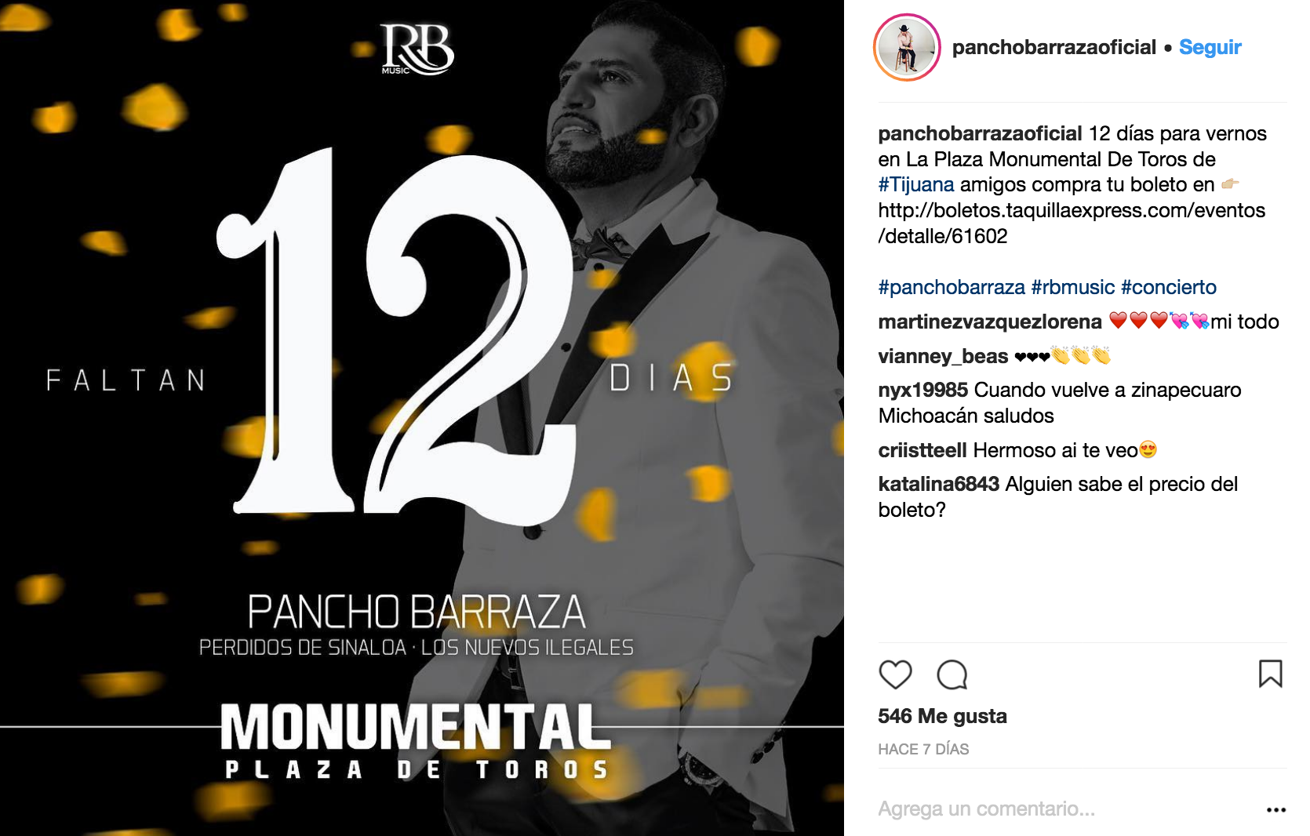1310x836 pixels.
Task: Open comments with the speech bubble icon
Action: [952, 674]
